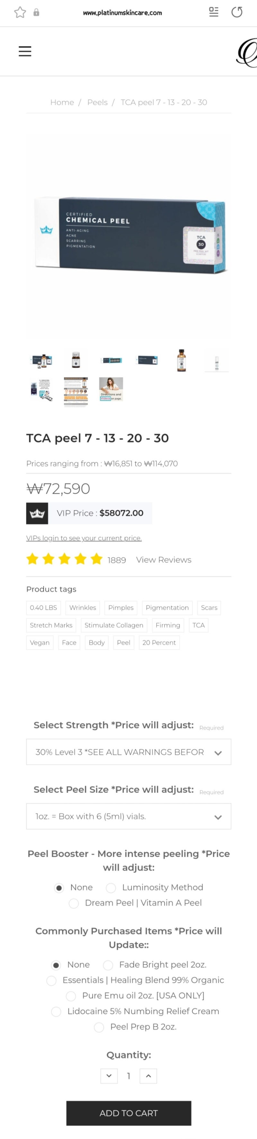The height and width of the screenshot is (1139, 257).
Task: Click VIPs login to see price link
Action: point(84,538)
